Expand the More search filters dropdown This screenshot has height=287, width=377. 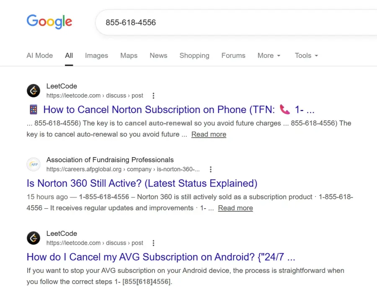(x=269, y=55)
